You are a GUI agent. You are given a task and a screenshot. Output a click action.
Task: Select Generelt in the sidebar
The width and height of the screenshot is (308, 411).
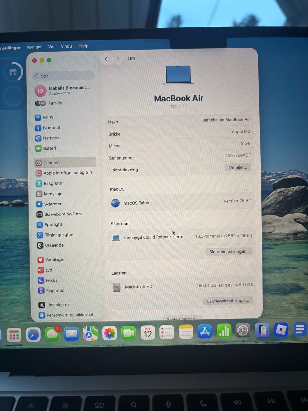(x=65, y=162)
